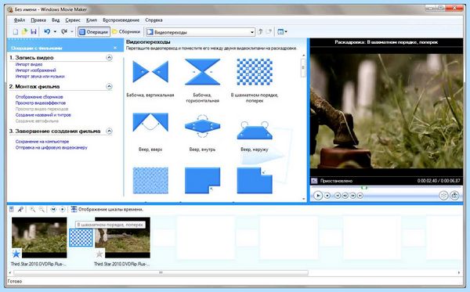Open the Справка menu
Viewport: 470px width, 292px height.
coord(154,20)
